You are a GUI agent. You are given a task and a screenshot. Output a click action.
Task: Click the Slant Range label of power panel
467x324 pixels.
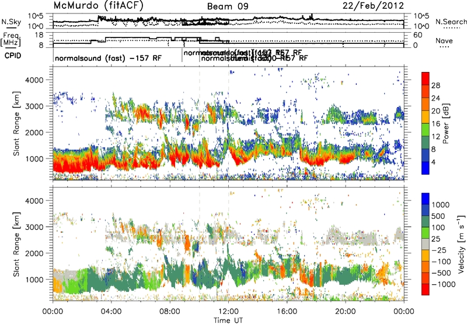pyautogui.click(x=16, y=123)
